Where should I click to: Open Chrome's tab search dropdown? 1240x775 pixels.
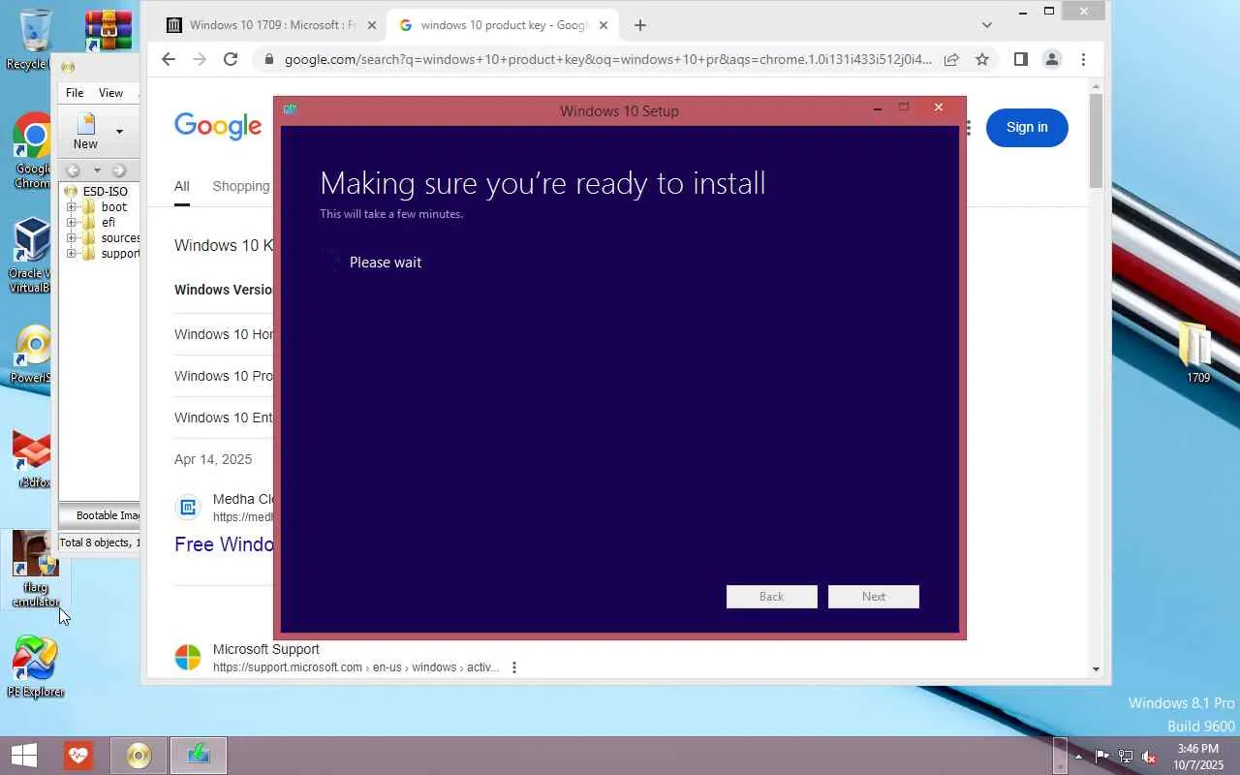click(986, 25)
